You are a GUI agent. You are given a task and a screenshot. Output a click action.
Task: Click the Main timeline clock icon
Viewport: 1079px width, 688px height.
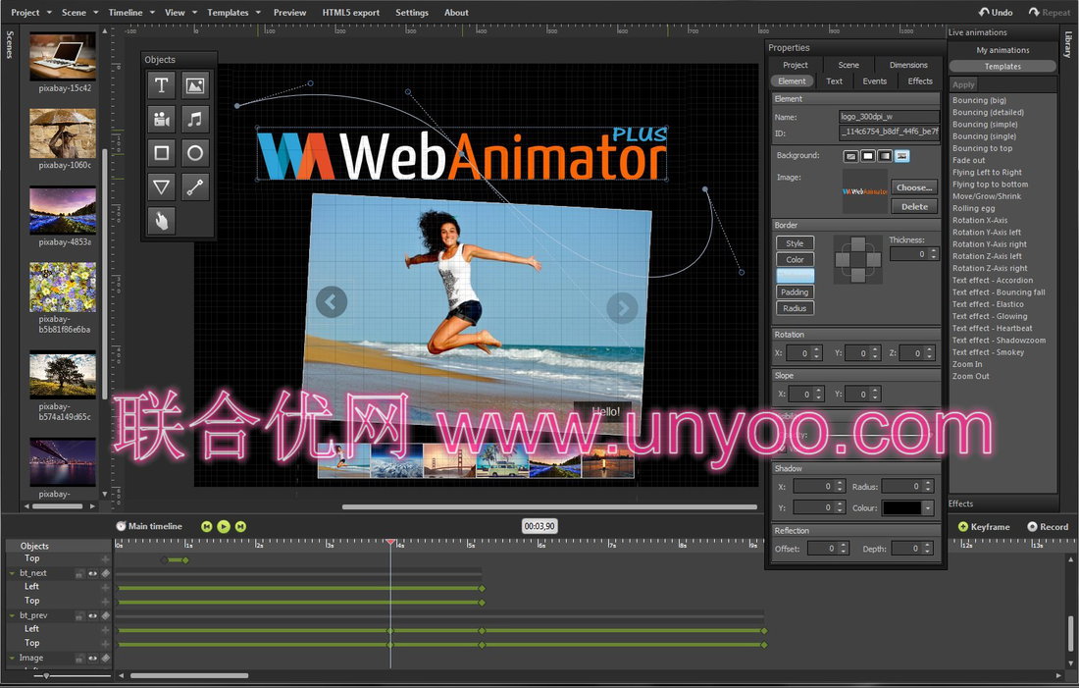click(x=121, y=526)
